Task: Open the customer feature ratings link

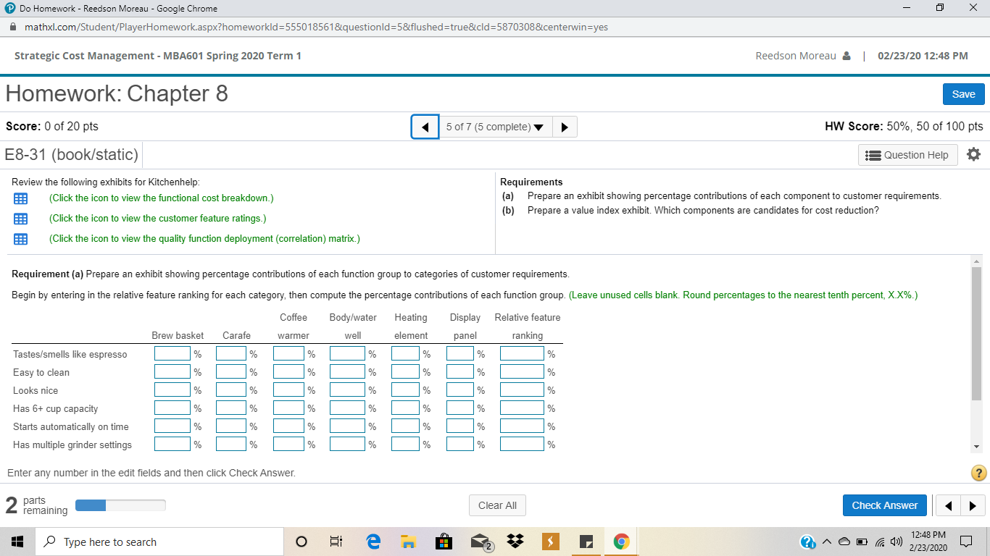Action: pos(157,218)
